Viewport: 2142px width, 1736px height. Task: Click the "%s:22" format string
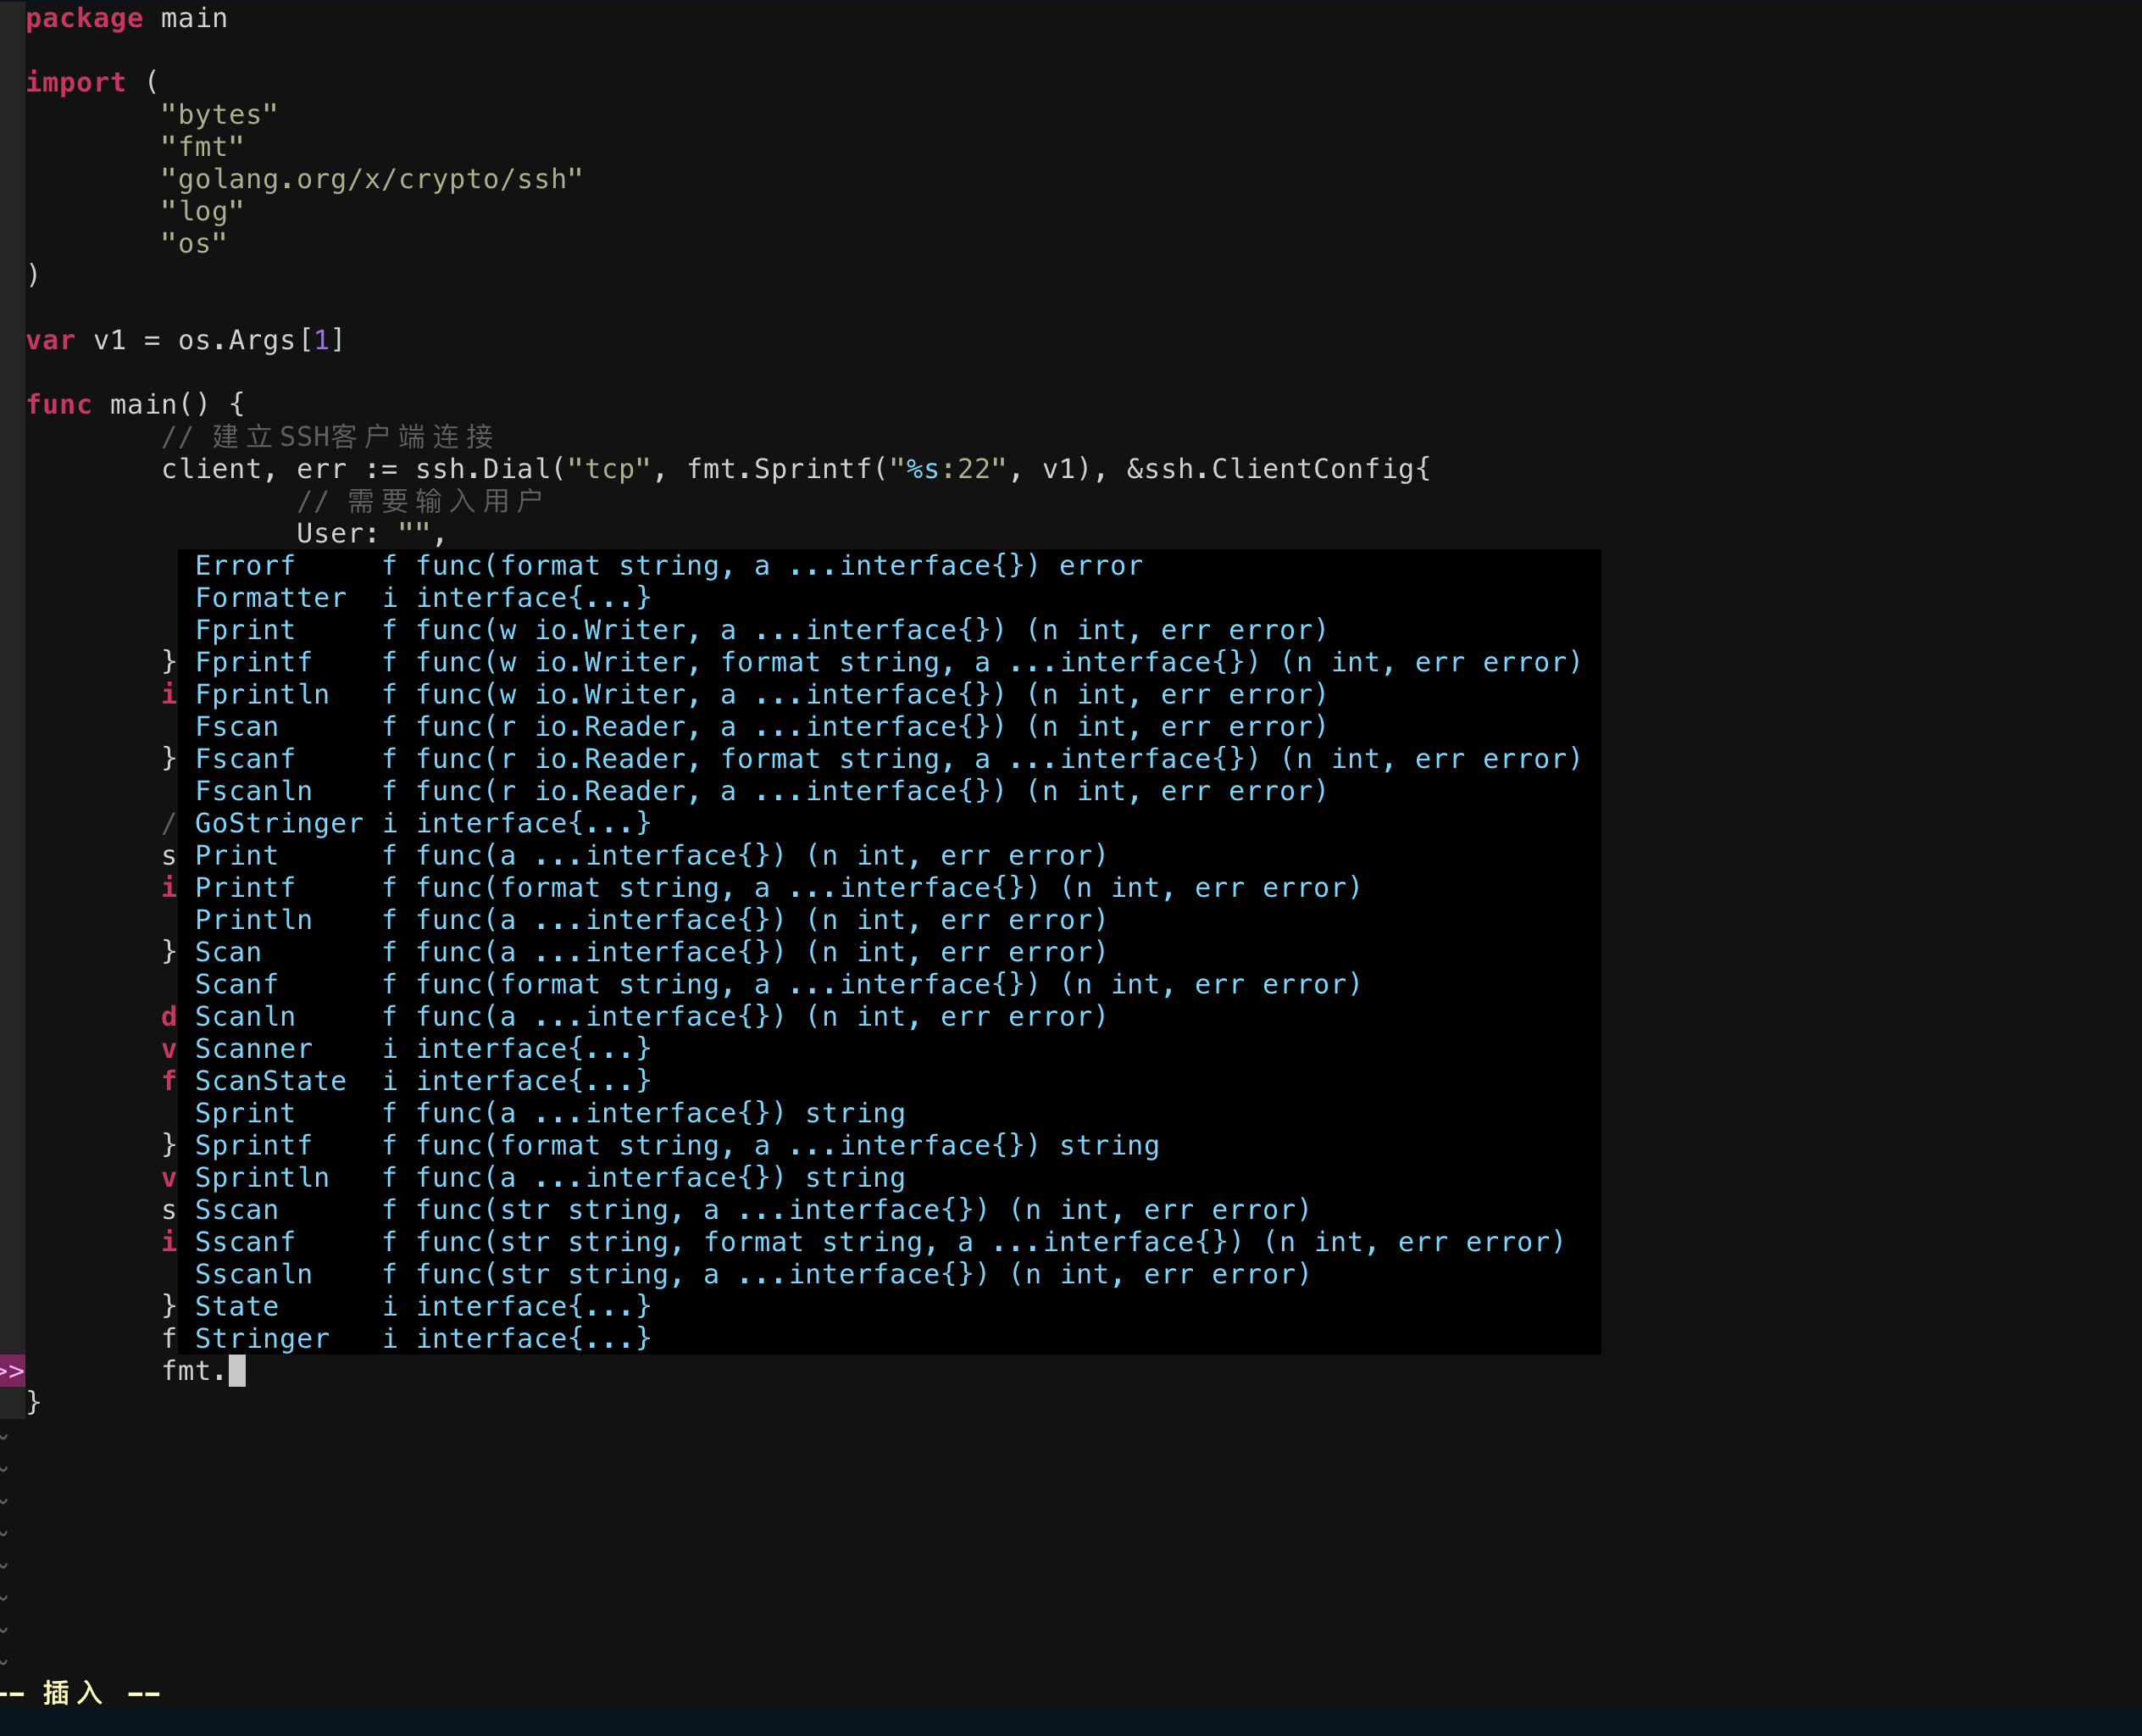pos(947,469)
